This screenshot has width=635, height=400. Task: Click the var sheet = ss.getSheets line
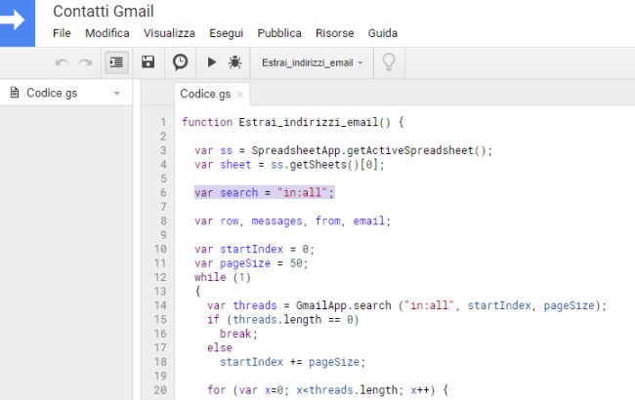pyautogui.click(x=289, y=165)
